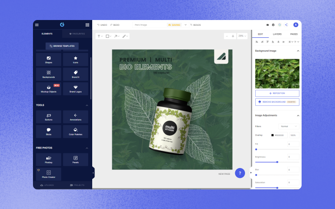Click the align left icon
Screen dimensions: 335x209
pos(257,42)
